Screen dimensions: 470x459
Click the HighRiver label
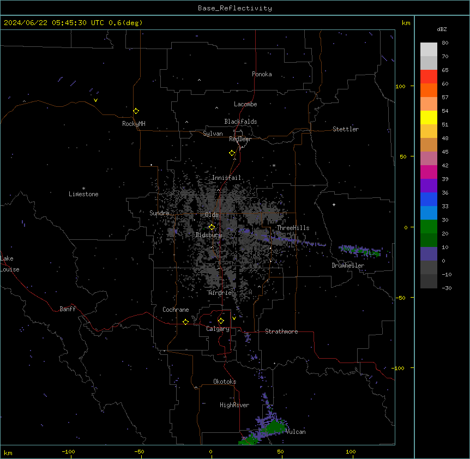(234, 405)
